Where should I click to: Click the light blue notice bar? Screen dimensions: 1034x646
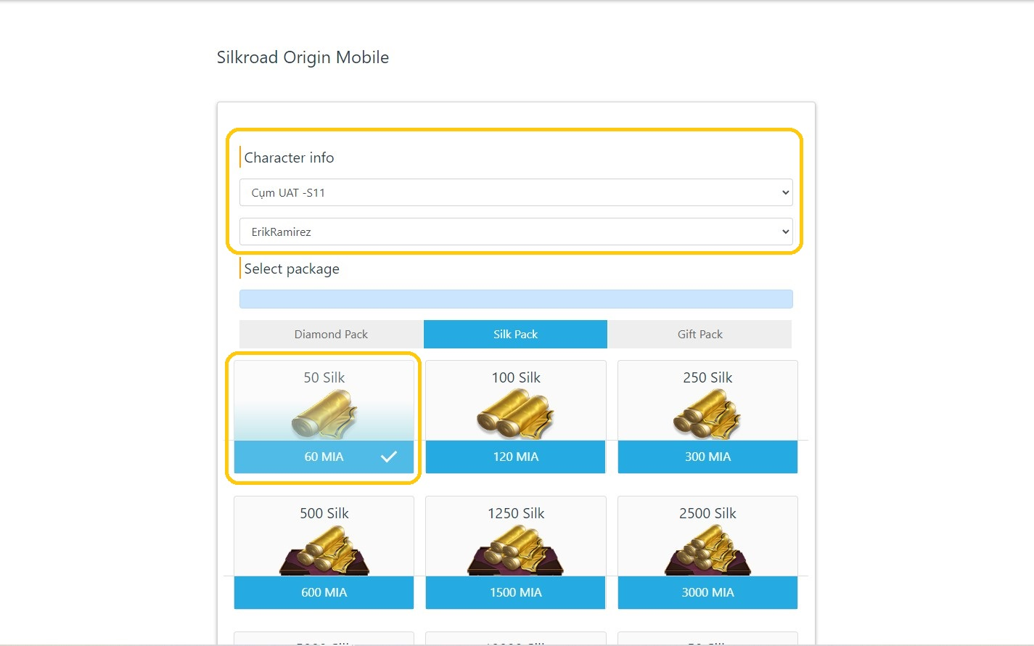point(515,299)
